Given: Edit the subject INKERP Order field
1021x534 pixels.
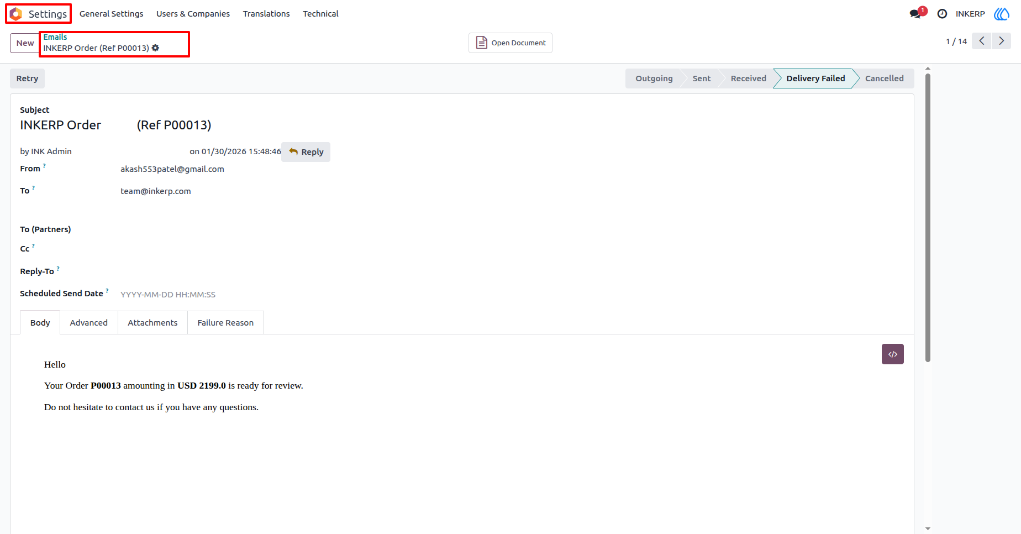Looking at the screenshot, I should pyautogui.click(x=115, y=125).
